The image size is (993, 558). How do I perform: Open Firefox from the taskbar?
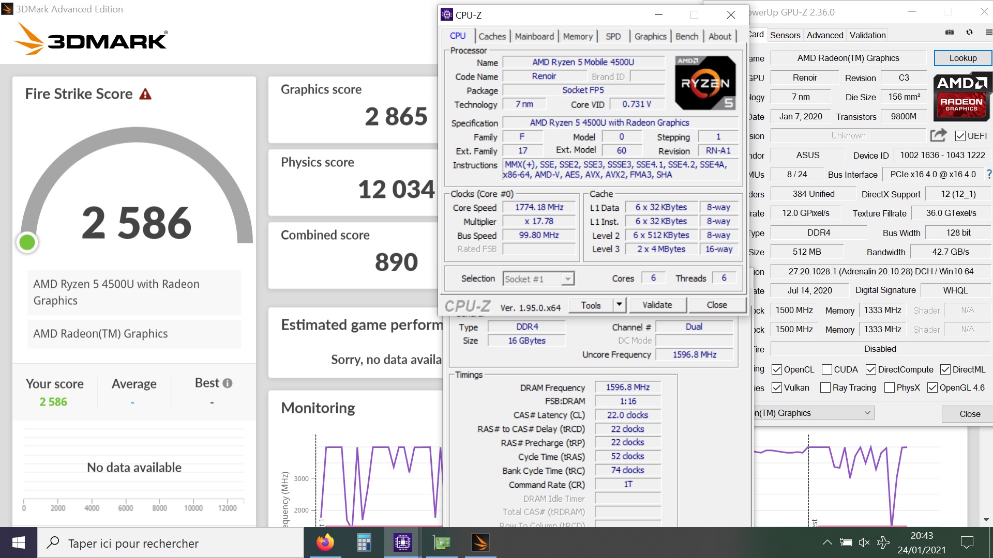point(325,542)
